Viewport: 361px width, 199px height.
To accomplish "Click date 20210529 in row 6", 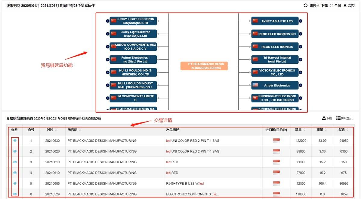I will tap(52, 194).
